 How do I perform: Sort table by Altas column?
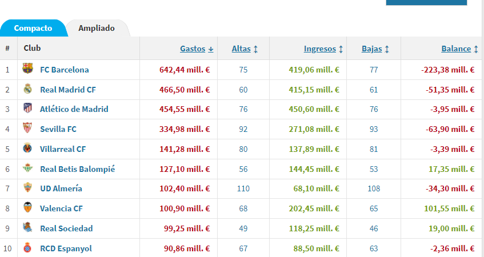pos(245,49)
